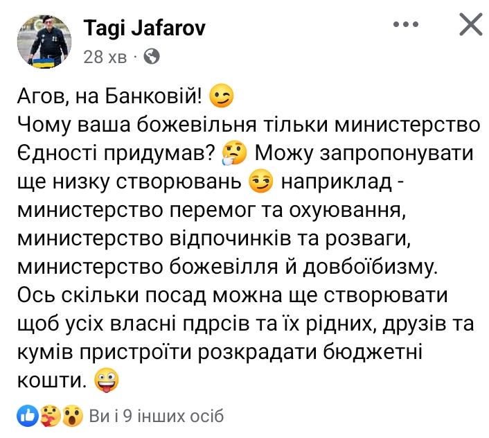Click the line 'министерство відпочинків та розваги'
The width and height of the screenshot is (489, 438).
coord(213,238)
